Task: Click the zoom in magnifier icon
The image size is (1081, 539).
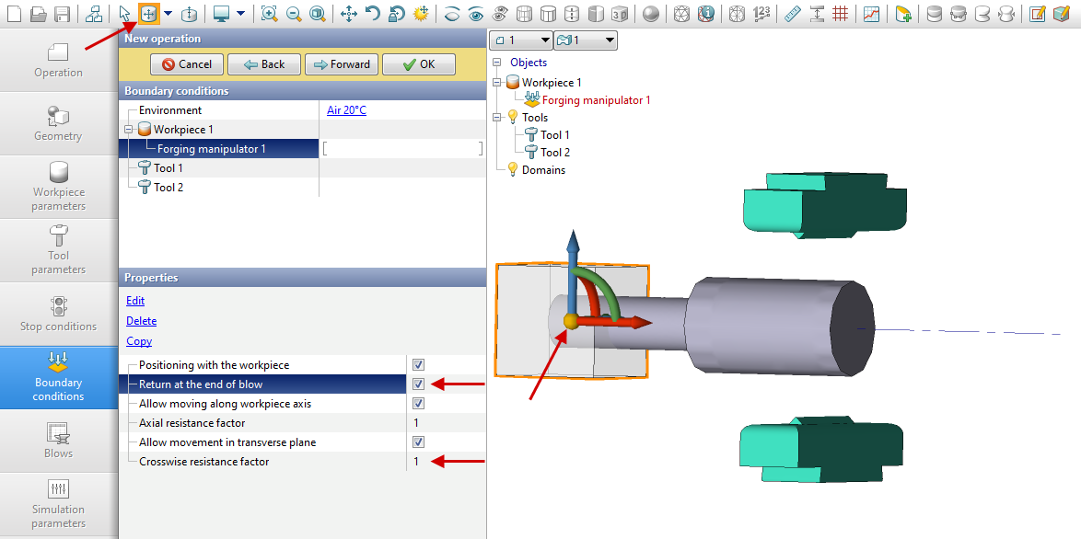Action: pos(269,14)
